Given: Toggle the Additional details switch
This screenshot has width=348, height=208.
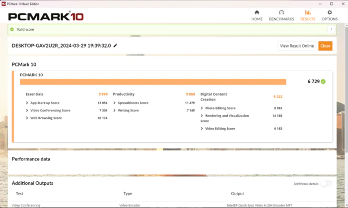Looking at the screenshot, I should click(326, 184).
